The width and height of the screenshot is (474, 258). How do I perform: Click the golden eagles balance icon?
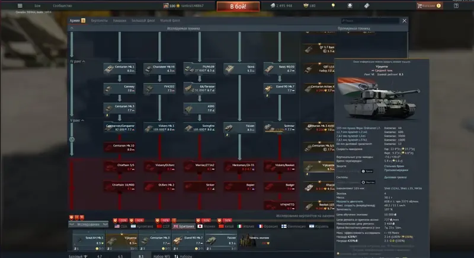(x=306, y=6)
